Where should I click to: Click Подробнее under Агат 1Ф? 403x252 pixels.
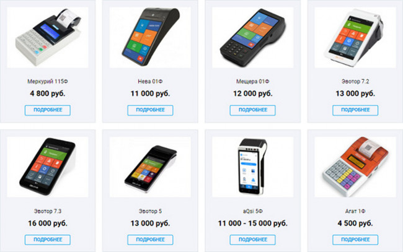[355, 240]
